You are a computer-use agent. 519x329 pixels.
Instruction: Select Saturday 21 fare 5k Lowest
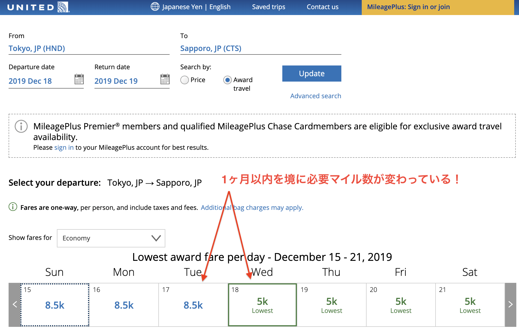pos(470,305)
